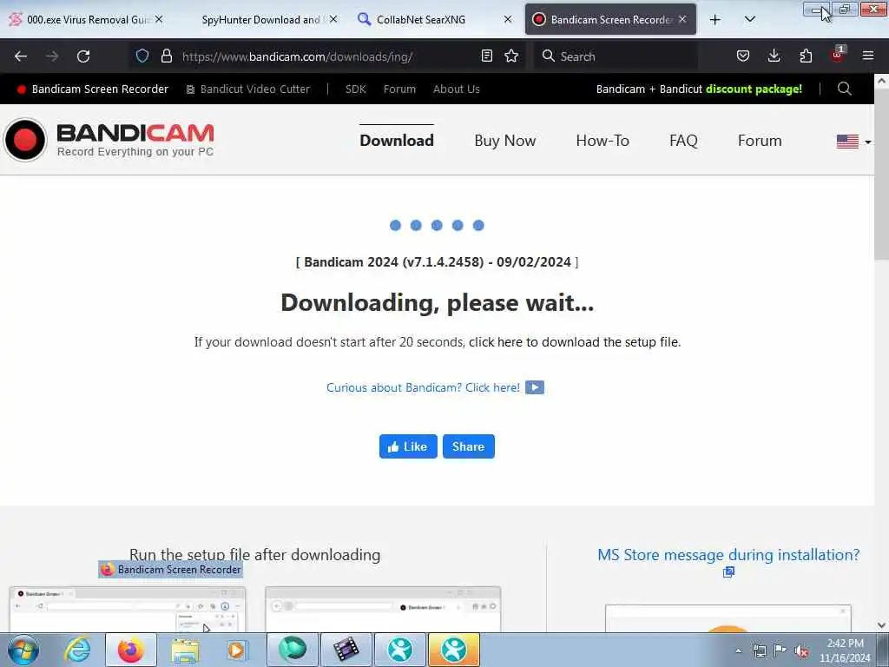Toggle reader view icon in address bar
Screen dimensions: 889x667
486,56
